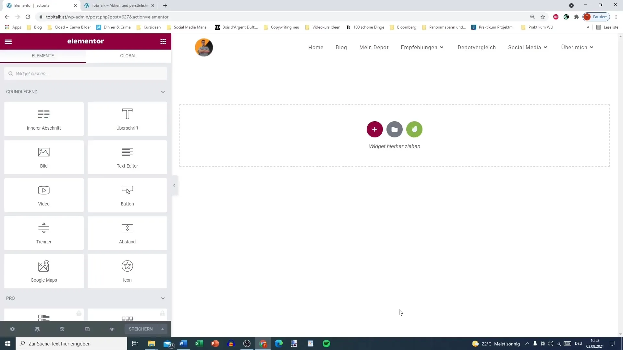Screen dimensions: 623x350
Task: Select the Google Maps widget icon
Action: pos(44,266)
